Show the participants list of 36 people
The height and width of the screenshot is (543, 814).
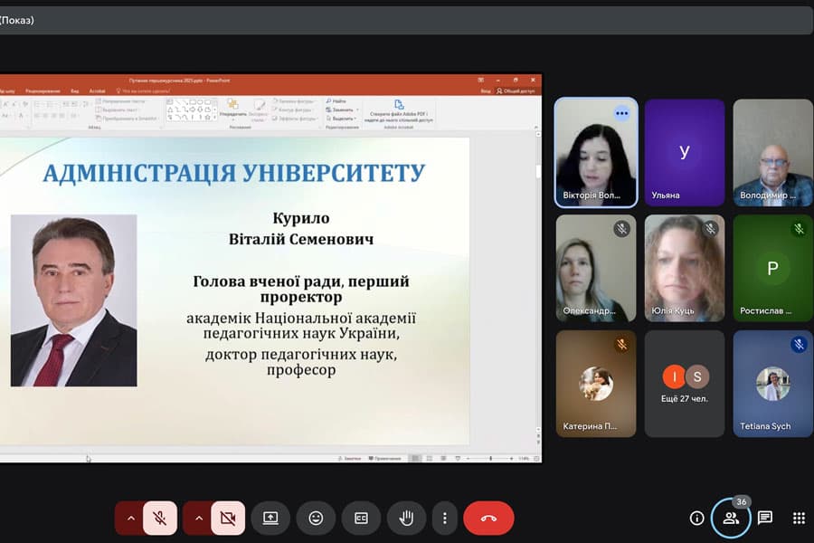pos(731,518)
